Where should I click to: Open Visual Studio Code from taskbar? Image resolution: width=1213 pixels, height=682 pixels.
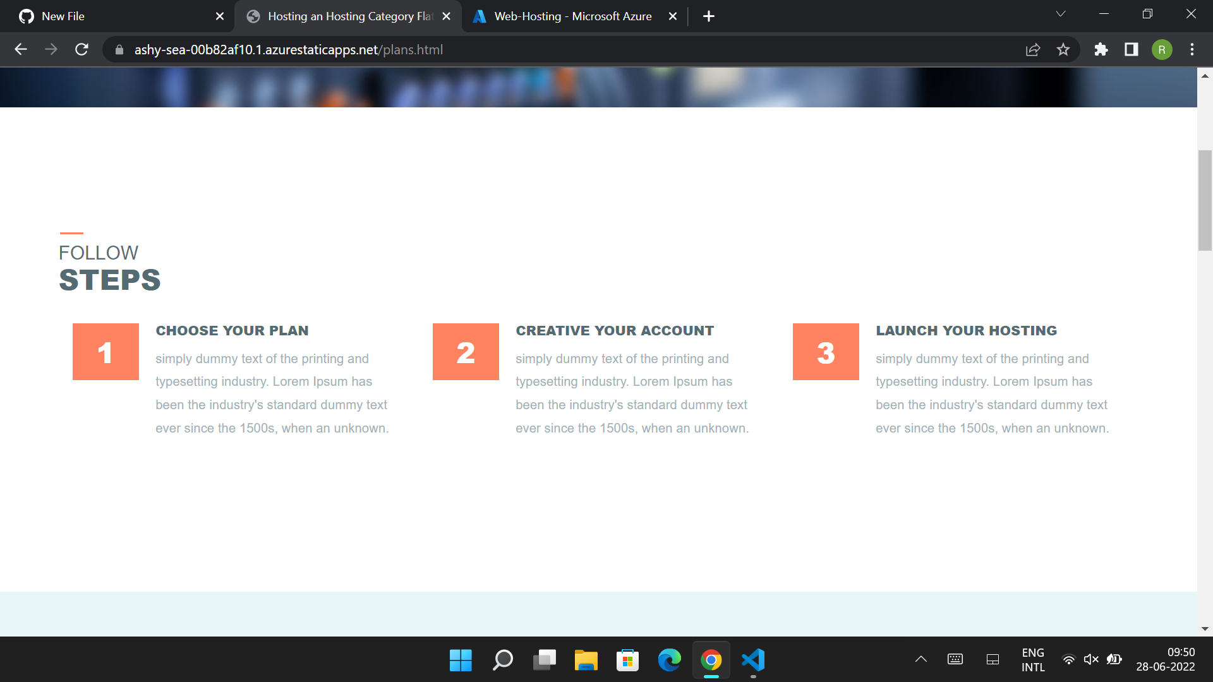click(753, 661)
